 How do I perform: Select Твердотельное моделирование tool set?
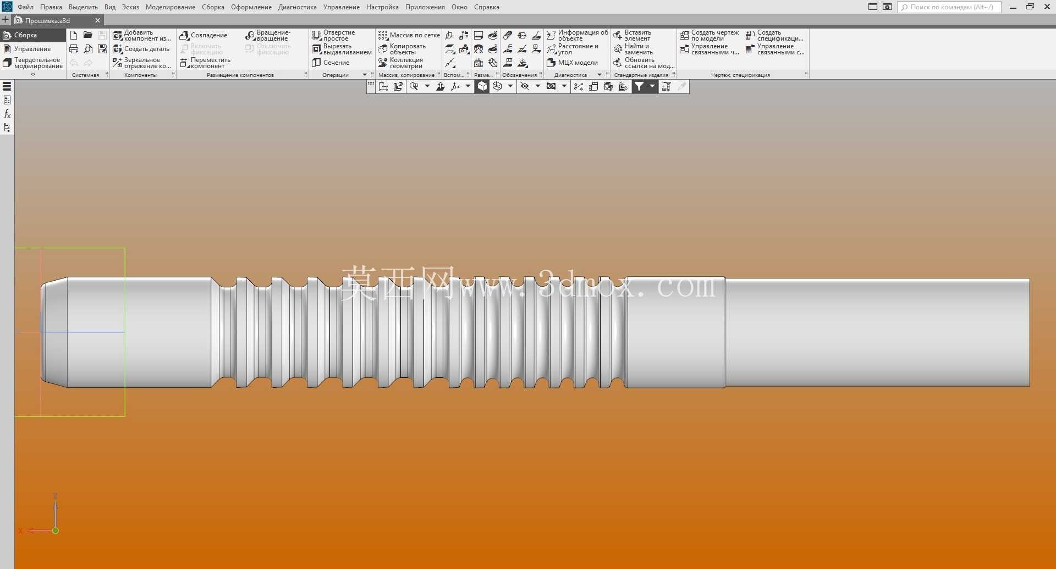click(33, 63)
